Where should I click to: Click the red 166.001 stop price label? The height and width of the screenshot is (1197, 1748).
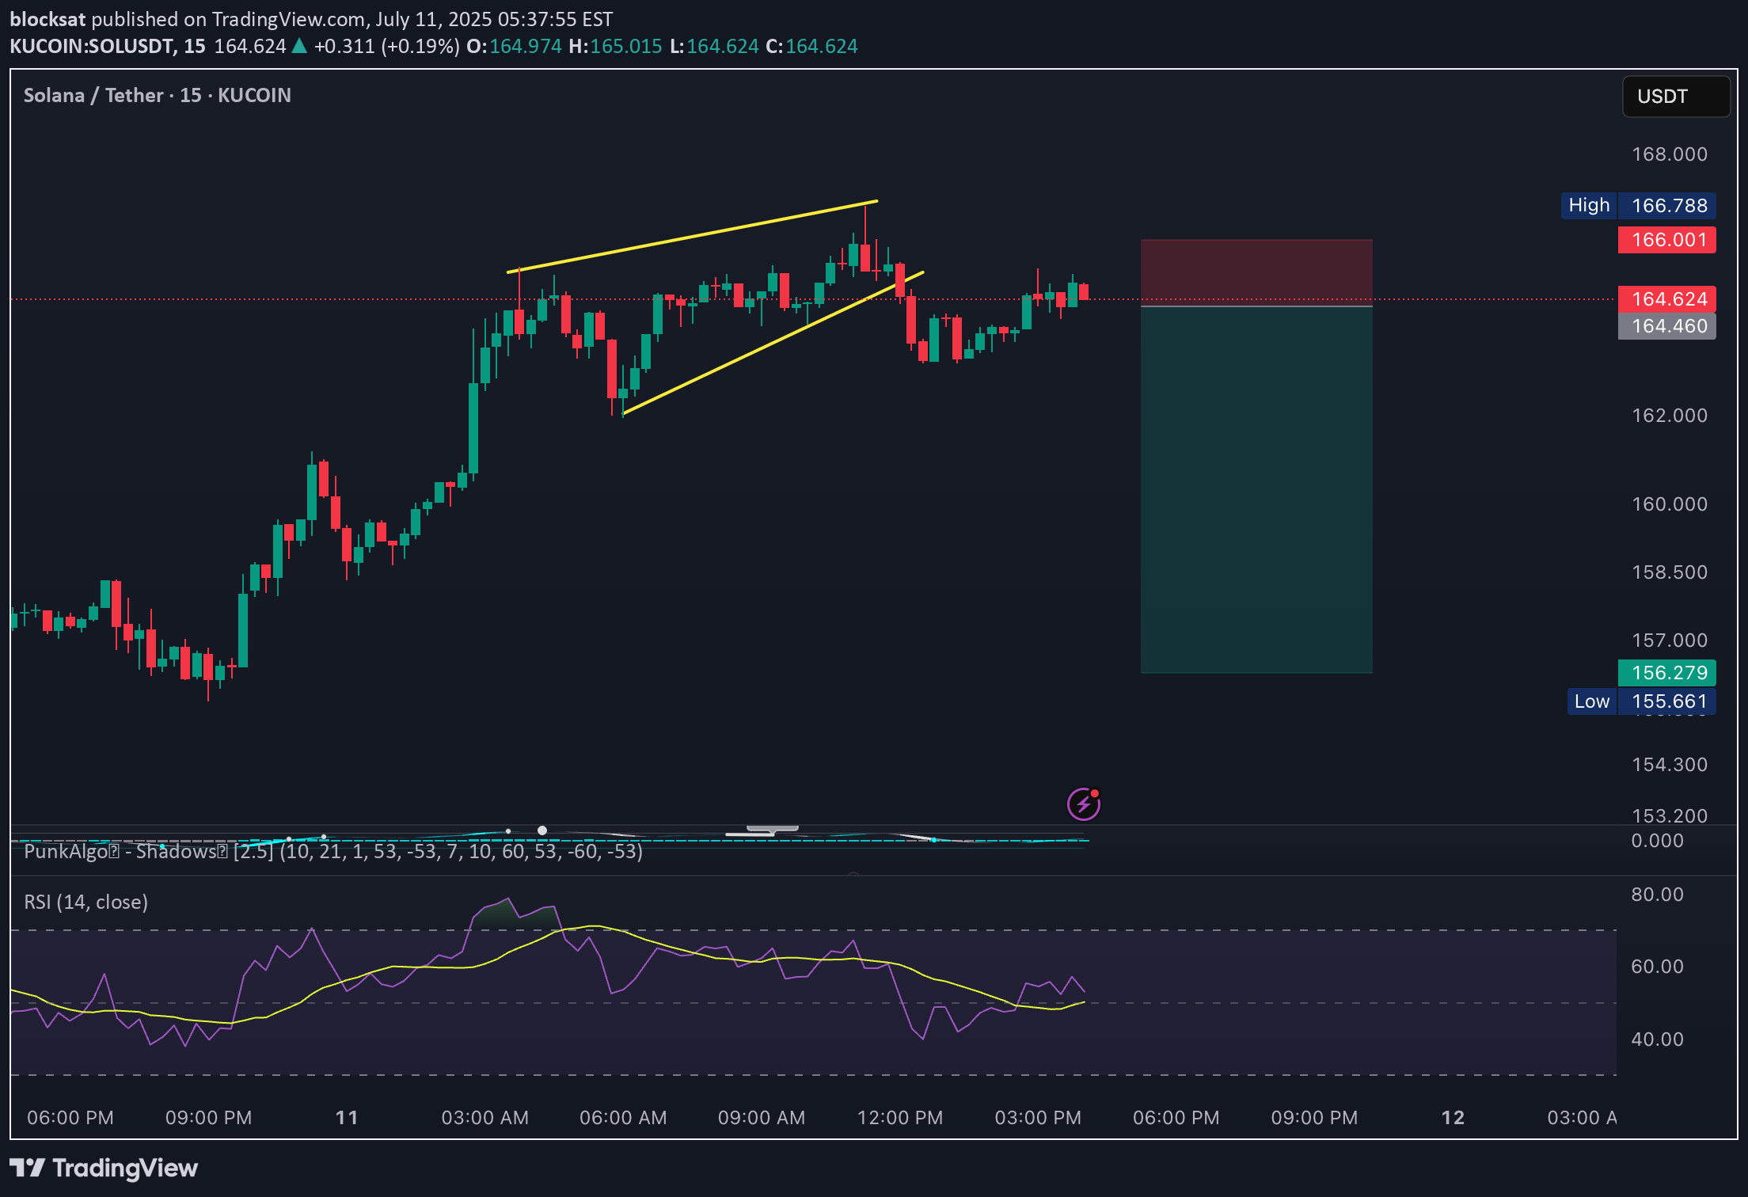point(1666,240)
